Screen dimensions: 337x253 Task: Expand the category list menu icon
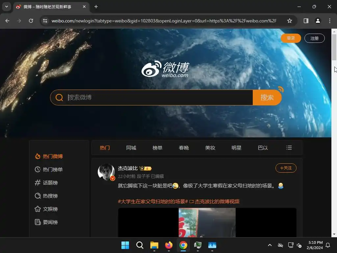pyautogui.click(x=289, y=148)
